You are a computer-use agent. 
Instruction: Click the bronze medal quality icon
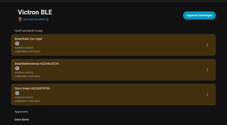point(20,19)
